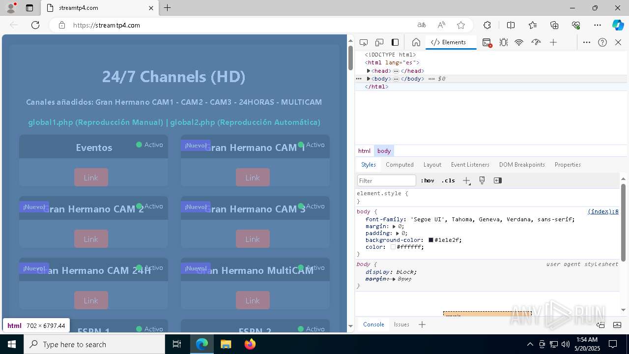The height and width of the screenshot is (354, 629).
Task: Toggle computed styles sidebar icon
Action: (x=498, y=180)
